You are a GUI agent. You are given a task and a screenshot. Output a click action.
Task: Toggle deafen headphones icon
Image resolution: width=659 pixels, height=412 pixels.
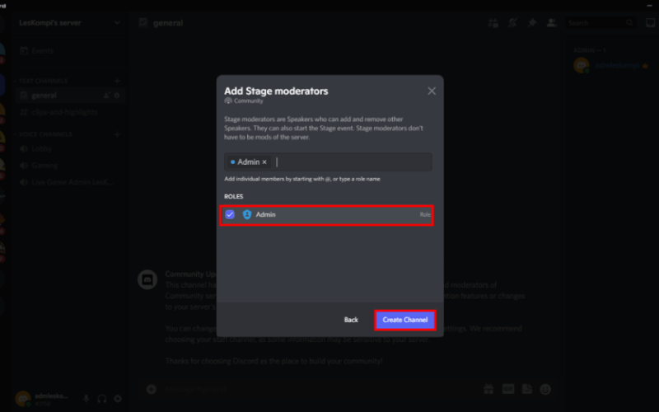tap(101, 399)
